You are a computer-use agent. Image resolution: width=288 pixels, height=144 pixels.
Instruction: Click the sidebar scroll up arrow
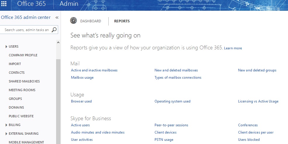(x=58, y=42)
